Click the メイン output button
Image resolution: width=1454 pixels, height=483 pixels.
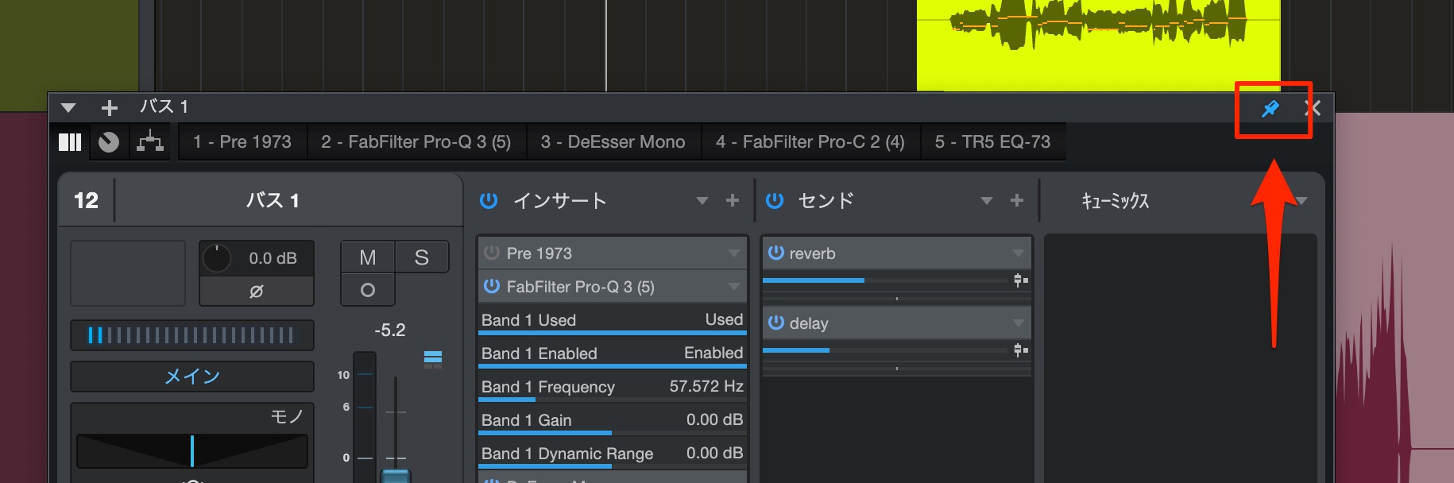tap(192, 377)
